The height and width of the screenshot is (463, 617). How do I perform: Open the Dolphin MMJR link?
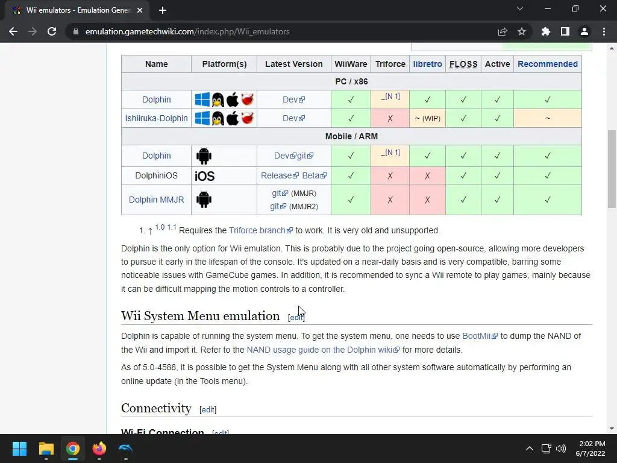(156, 200)
